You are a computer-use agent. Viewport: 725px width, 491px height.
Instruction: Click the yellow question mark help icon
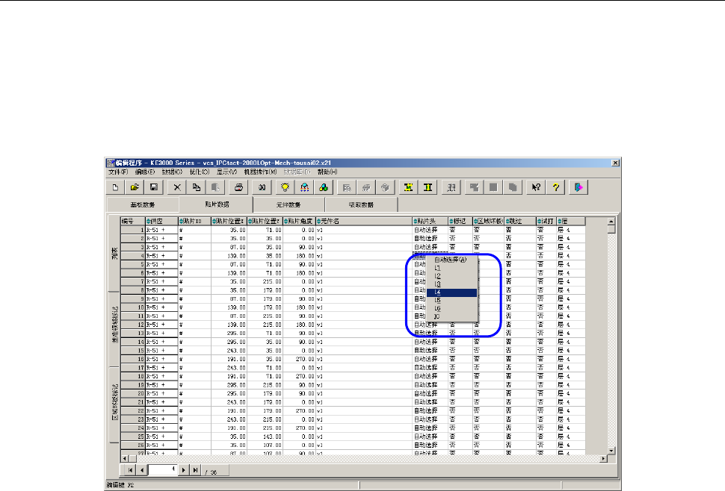click(556, 187)
